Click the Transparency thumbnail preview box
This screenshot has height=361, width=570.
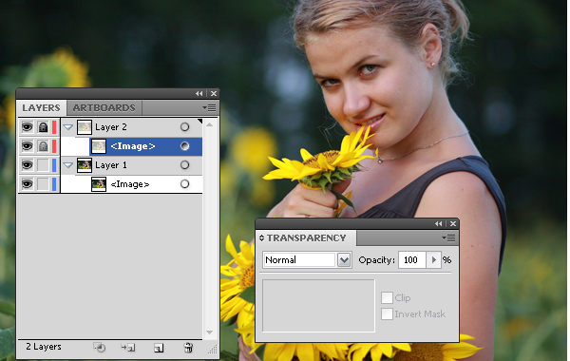coord(318,306)
